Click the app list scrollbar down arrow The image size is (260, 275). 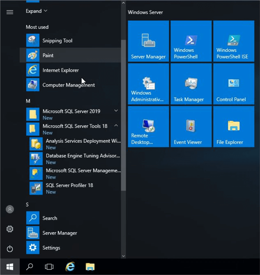pyautogui.click(x=123, y=256)
